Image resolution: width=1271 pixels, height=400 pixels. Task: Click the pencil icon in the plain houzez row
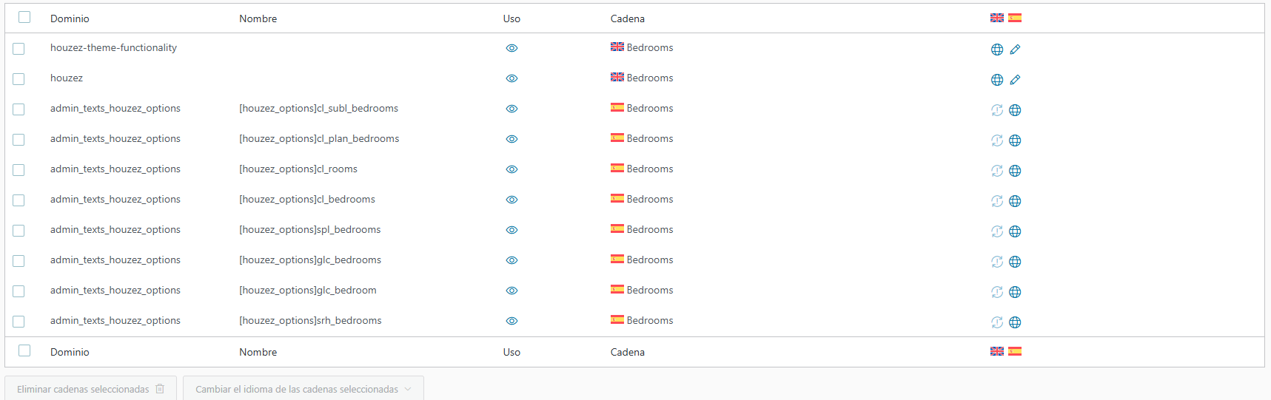point(1015,80)
